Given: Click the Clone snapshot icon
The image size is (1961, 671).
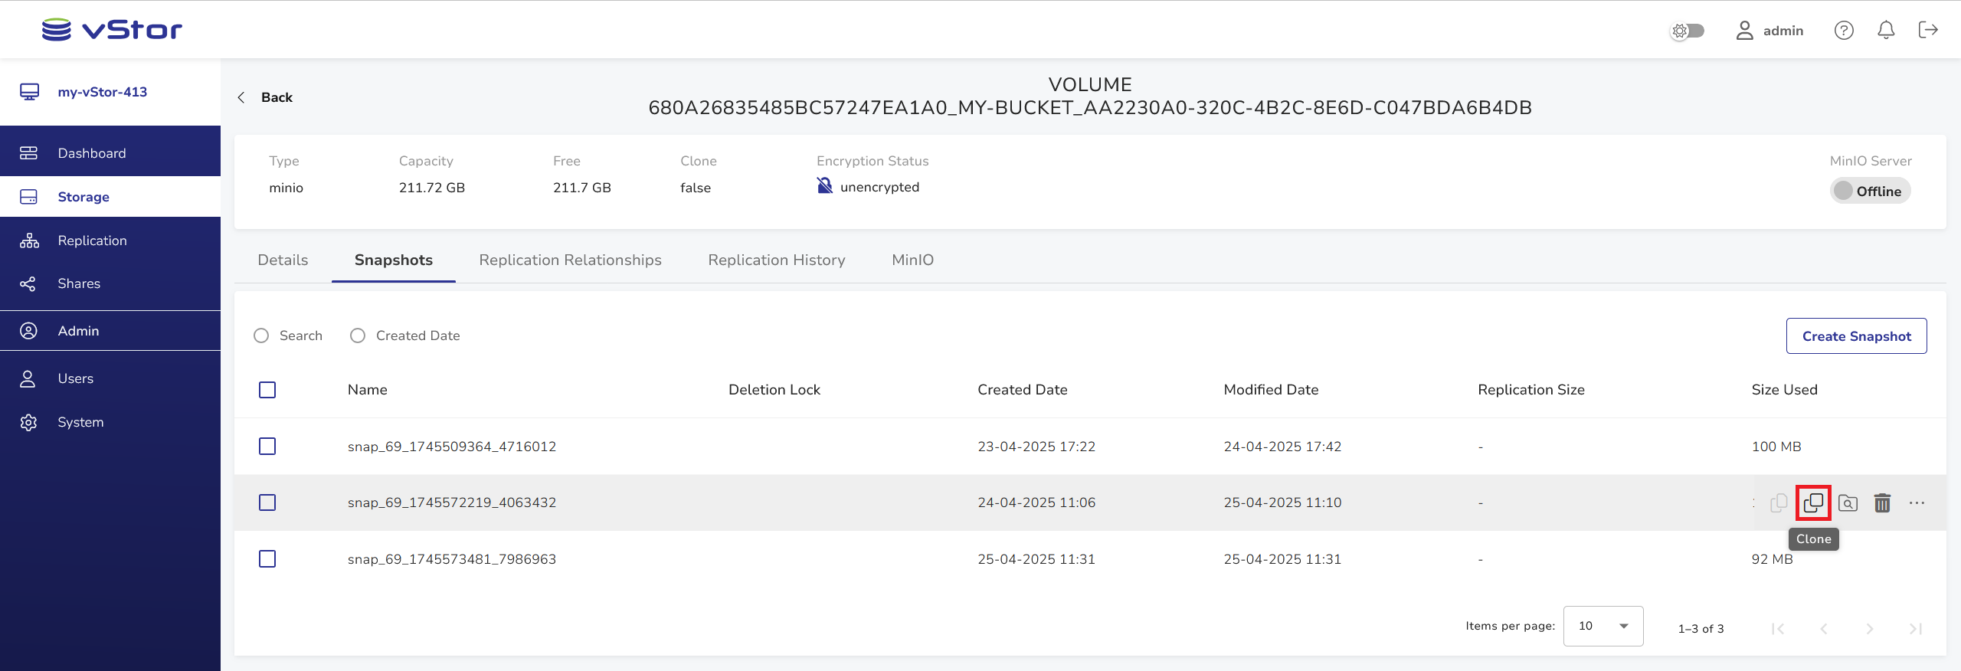Looking at the screenshot, I should (1813, 503).
